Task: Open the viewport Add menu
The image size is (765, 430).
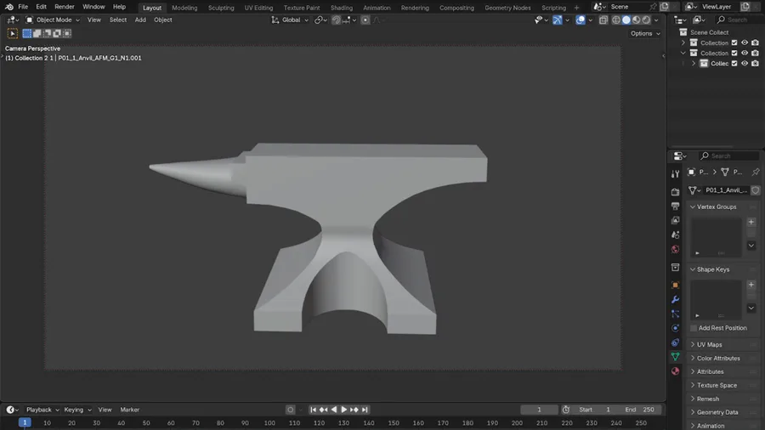Action: point(140,20)
